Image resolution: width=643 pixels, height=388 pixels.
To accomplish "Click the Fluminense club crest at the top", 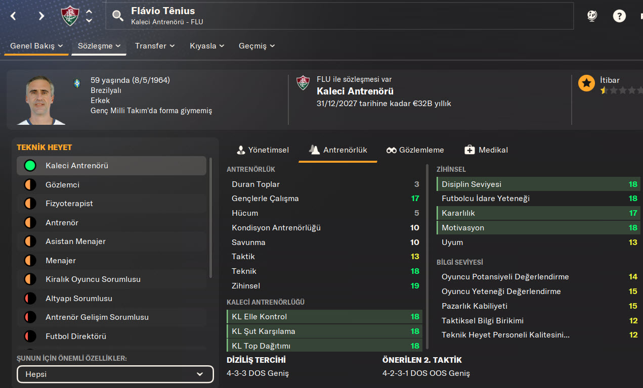I will pyautogui.click(x=70, y=16).
